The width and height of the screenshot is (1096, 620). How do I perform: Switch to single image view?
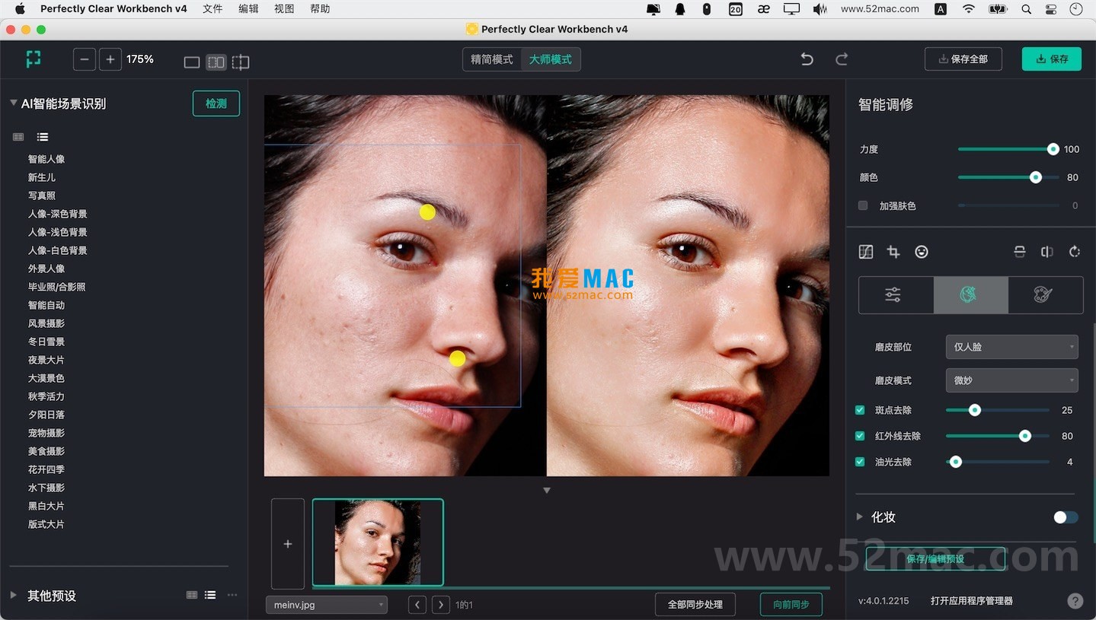[192, 62]
